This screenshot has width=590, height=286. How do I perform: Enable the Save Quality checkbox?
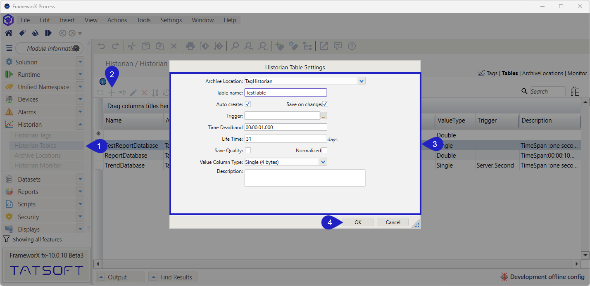248,150
